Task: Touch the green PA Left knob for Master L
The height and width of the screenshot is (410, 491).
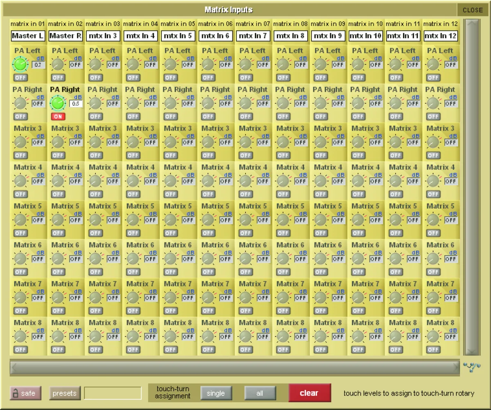Action: (x=20, y=63)
